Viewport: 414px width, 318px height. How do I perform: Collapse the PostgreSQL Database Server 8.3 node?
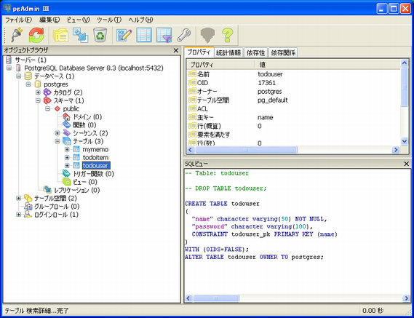9,68
